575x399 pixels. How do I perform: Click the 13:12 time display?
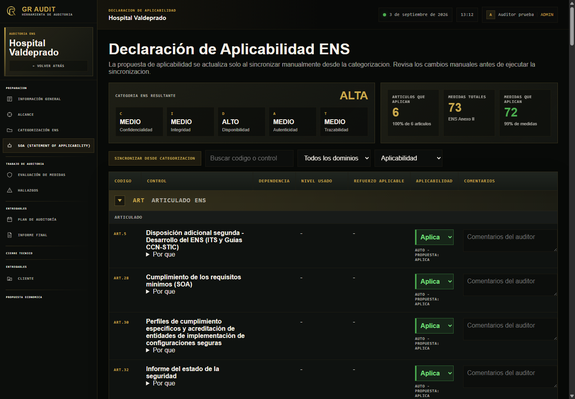pos(467,15)
